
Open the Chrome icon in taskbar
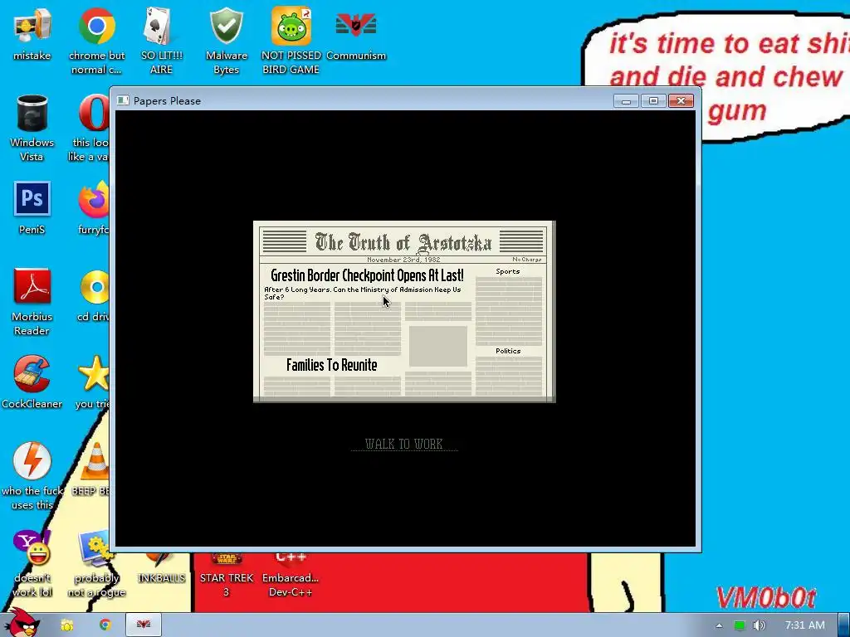[x=105, y=625]
